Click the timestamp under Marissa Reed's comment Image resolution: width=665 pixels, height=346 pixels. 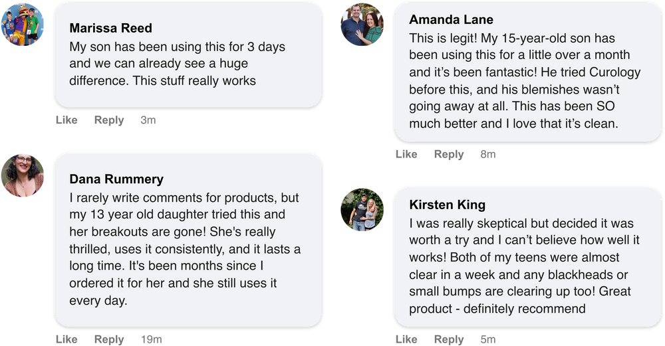[148, 120]
